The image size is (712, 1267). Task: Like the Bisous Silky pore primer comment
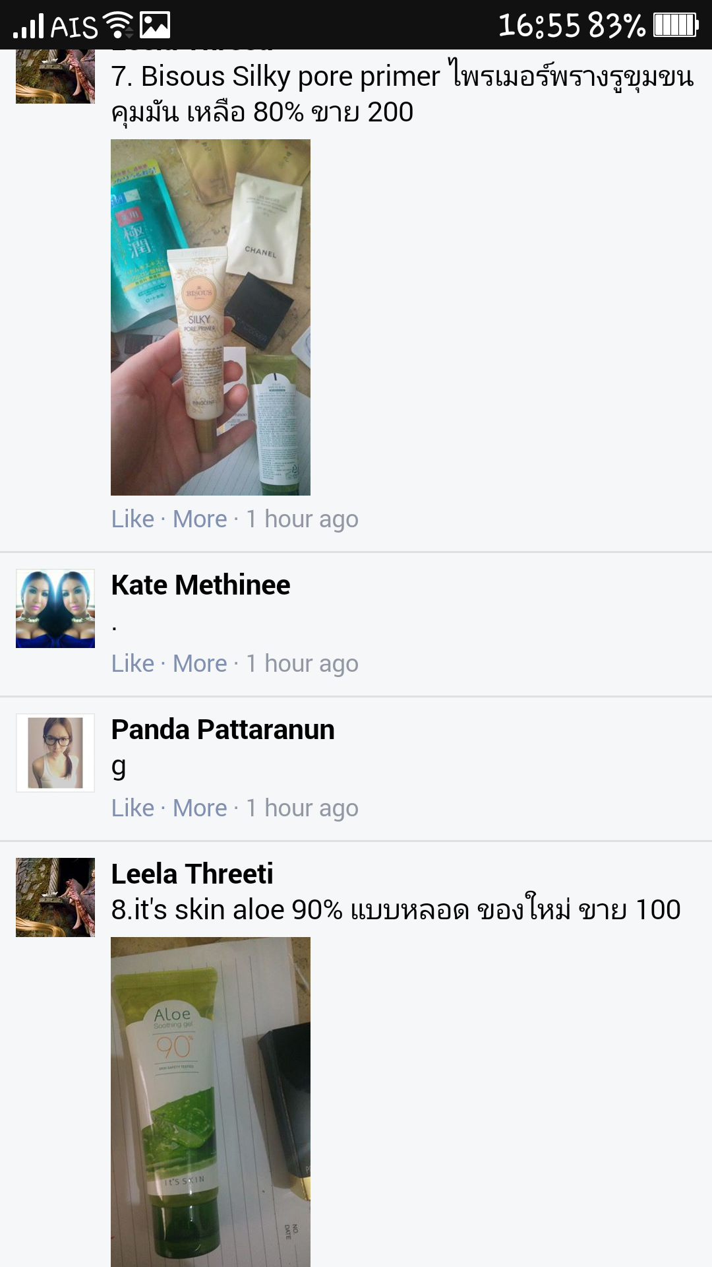point(133,519)
